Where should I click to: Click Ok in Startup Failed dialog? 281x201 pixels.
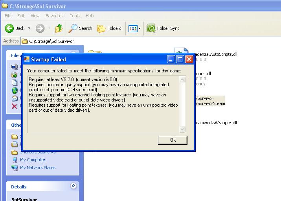coord(173,140)
